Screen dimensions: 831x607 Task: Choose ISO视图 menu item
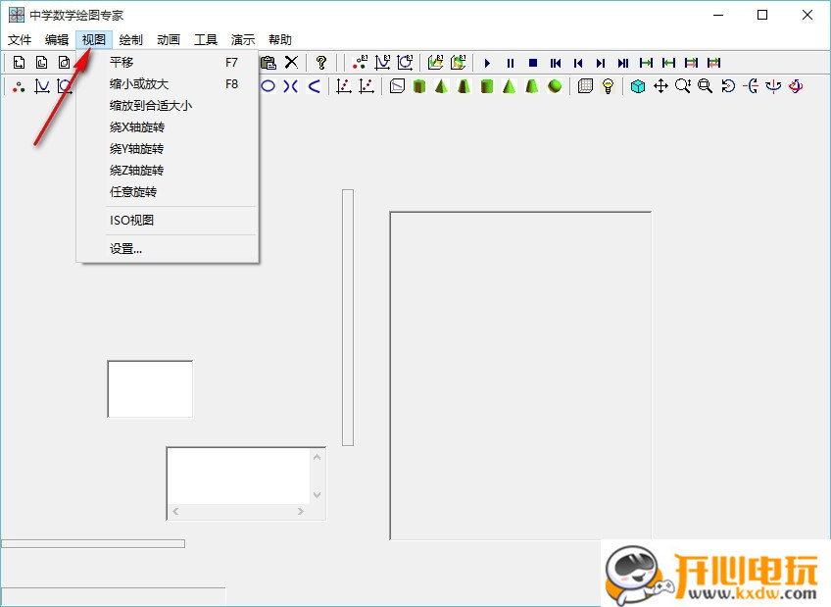(131, 221)
